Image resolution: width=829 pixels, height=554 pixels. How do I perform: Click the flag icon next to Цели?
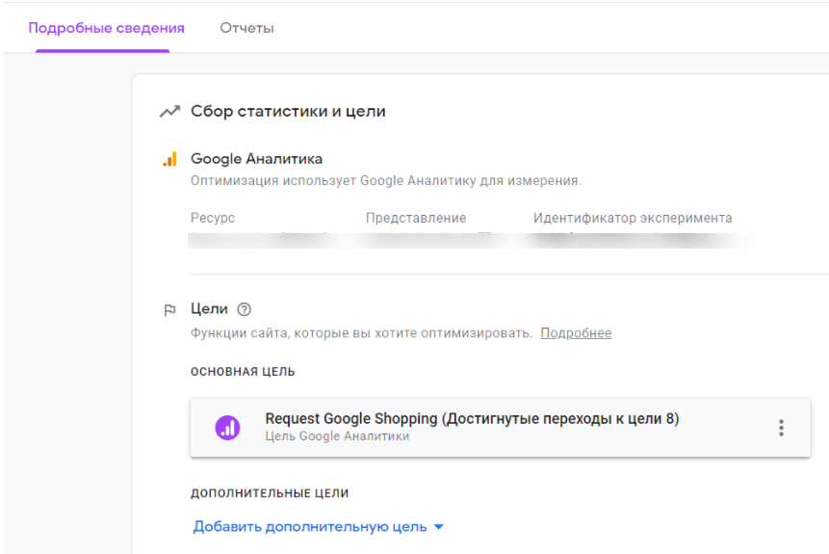169,310
